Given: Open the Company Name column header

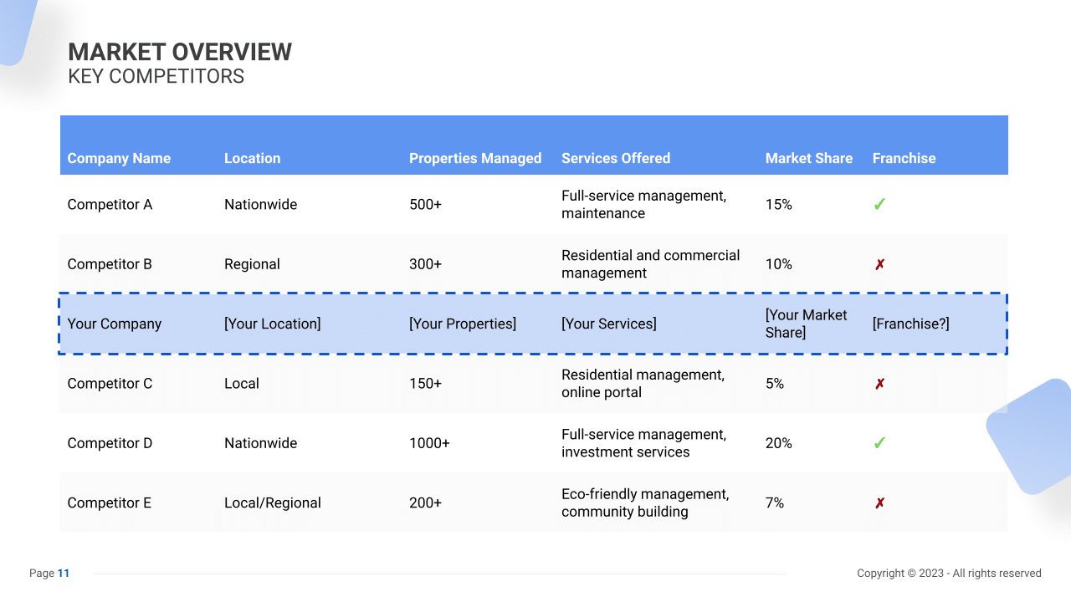Looking at the screenshot, I should coord(120,158).
